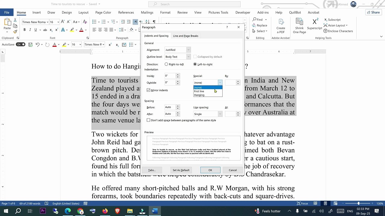Click the Center alignment icon
385x216 pixels.
[100, 30]
